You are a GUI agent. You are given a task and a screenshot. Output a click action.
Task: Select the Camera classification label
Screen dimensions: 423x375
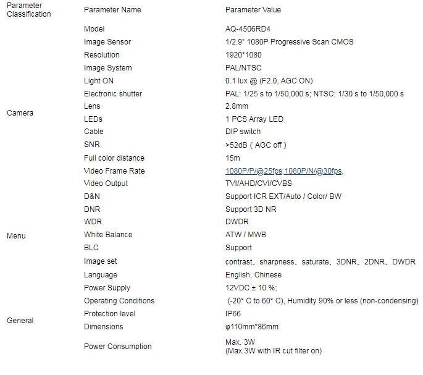pos(20,113)
